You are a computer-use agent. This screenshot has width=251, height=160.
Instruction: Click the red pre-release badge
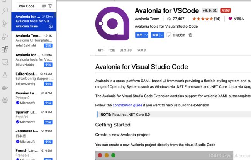pyautogui.click(x=226, y=10)
